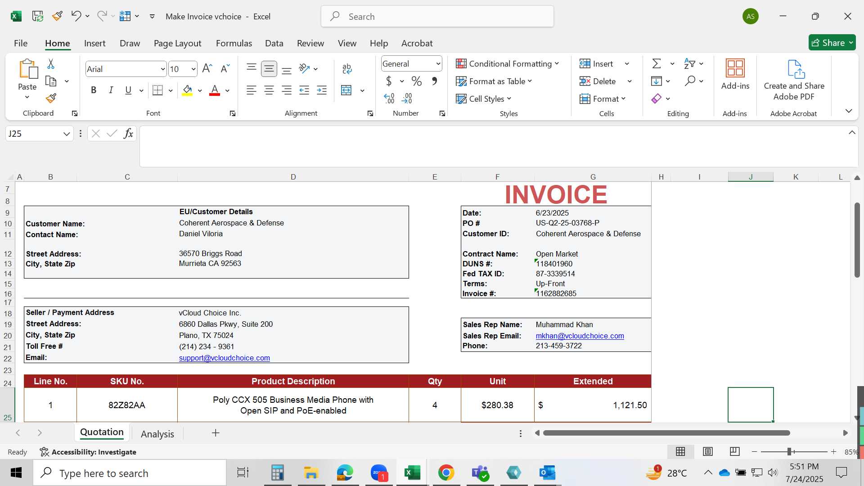Click the Cut scissors icon
864x486 pixels.
pos(51,64)
